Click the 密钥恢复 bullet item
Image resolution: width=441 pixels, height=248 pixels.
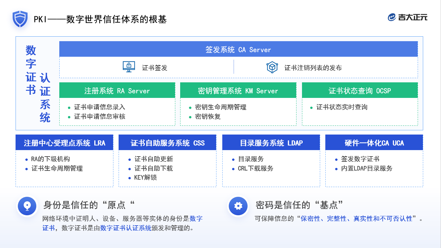208,116
